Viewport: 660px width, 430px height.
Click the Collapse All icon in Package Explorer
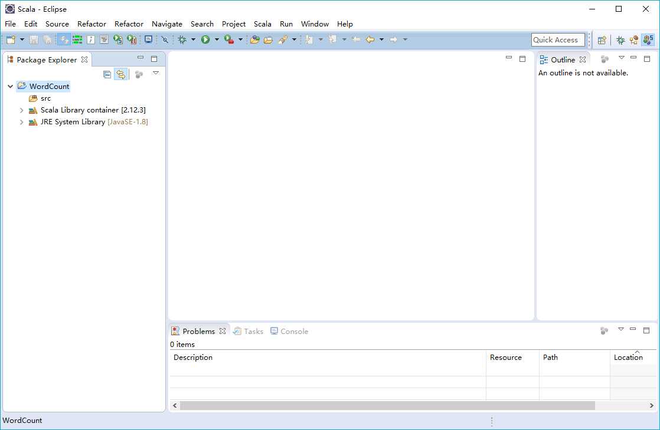pos(107,75)
